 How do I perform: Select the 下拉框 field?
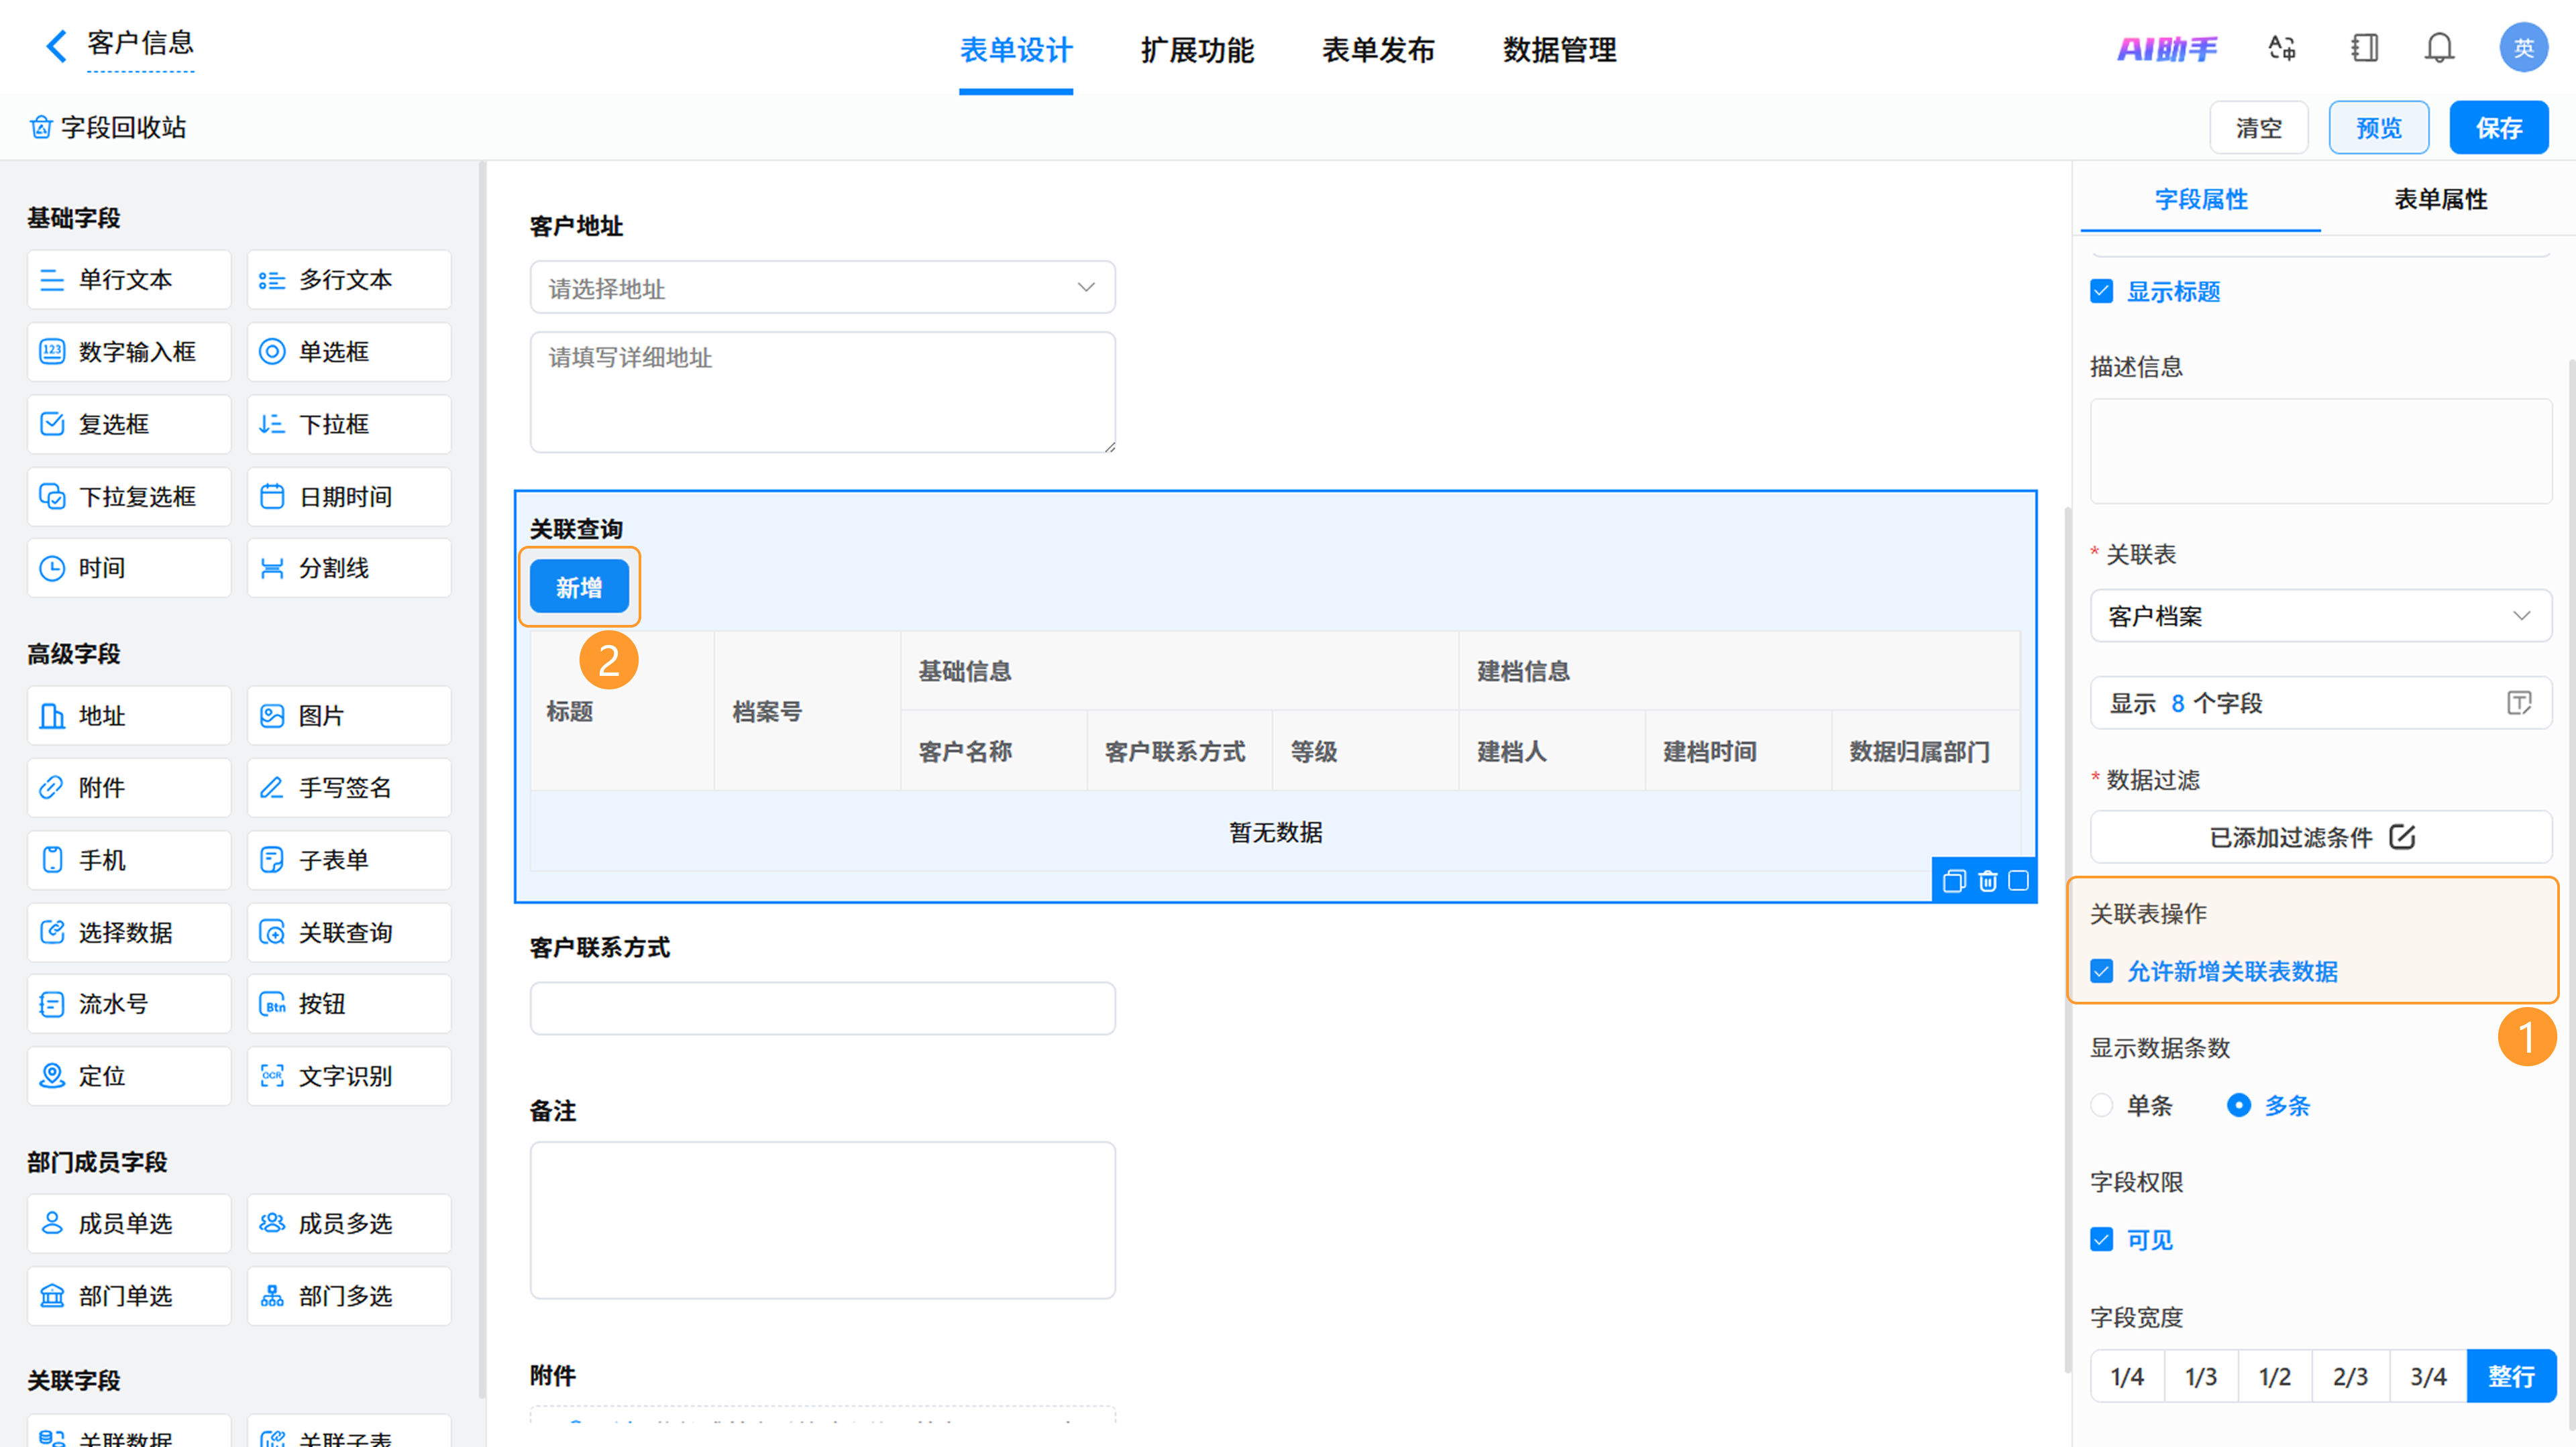(349, 424)
